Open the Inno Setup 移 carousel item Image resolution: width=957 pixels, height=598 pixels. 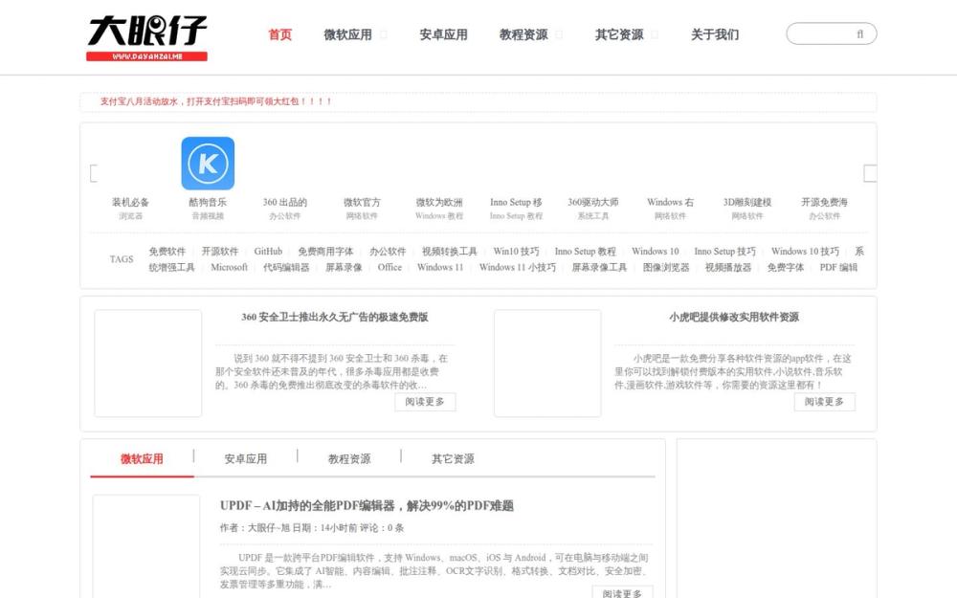point(516,202)
